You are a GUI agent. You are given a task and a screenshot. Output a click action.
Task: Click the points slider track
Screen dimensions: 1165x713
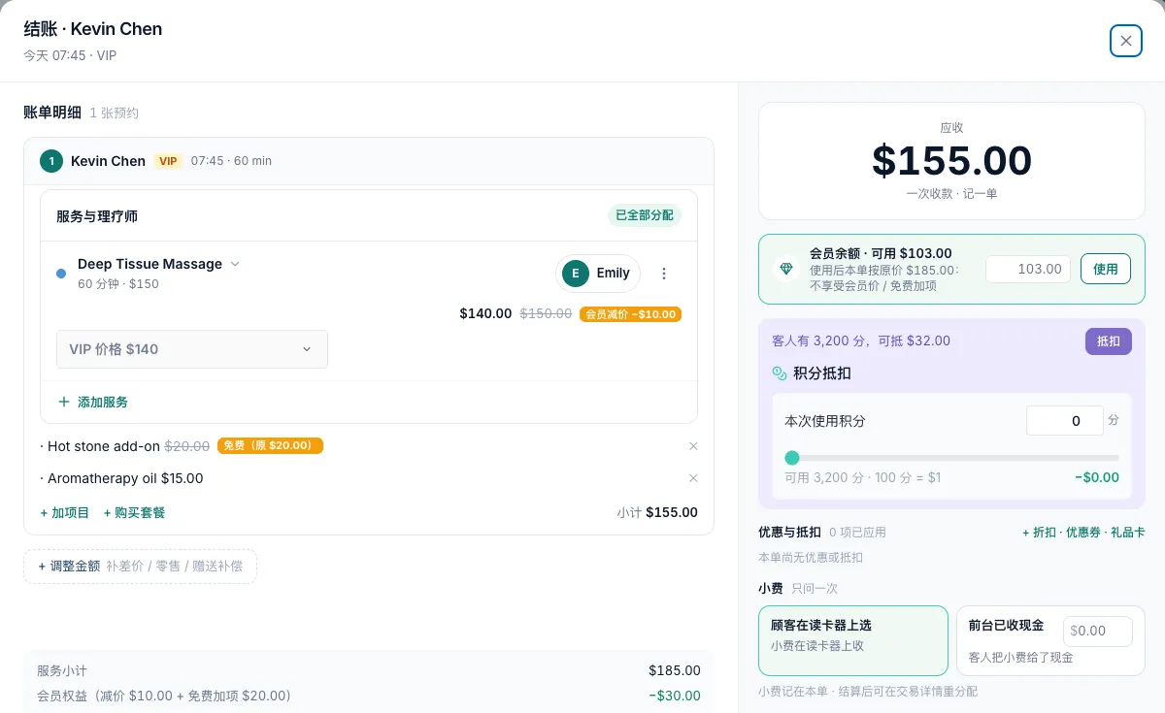point(951,458)
